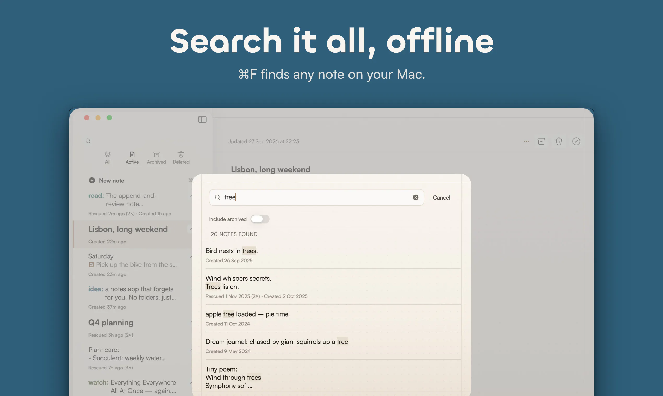Mark note done with checkmark circle icon
The height and width of the screenshot is (396, 663).
pyautogui.click(x=576, y=141)
